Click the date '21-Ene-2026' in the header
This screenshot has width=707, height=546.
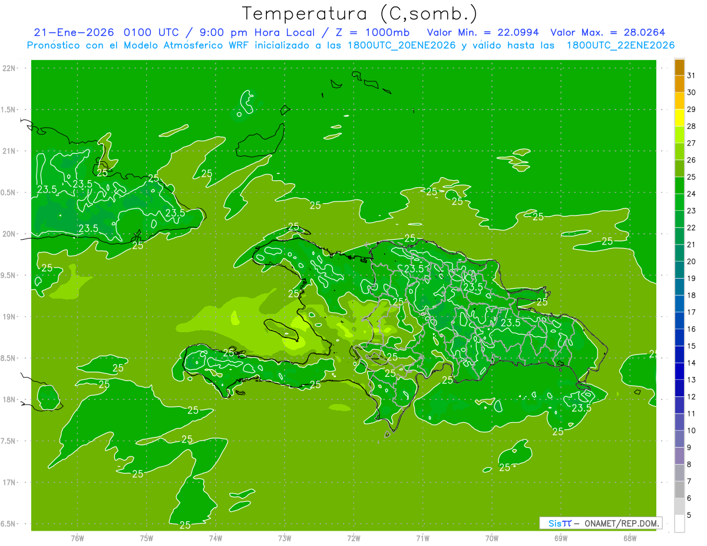tap(74, 32)
